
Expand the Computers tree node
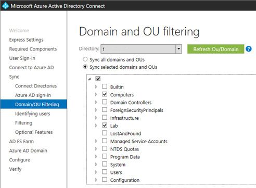(x=96, y=94)
